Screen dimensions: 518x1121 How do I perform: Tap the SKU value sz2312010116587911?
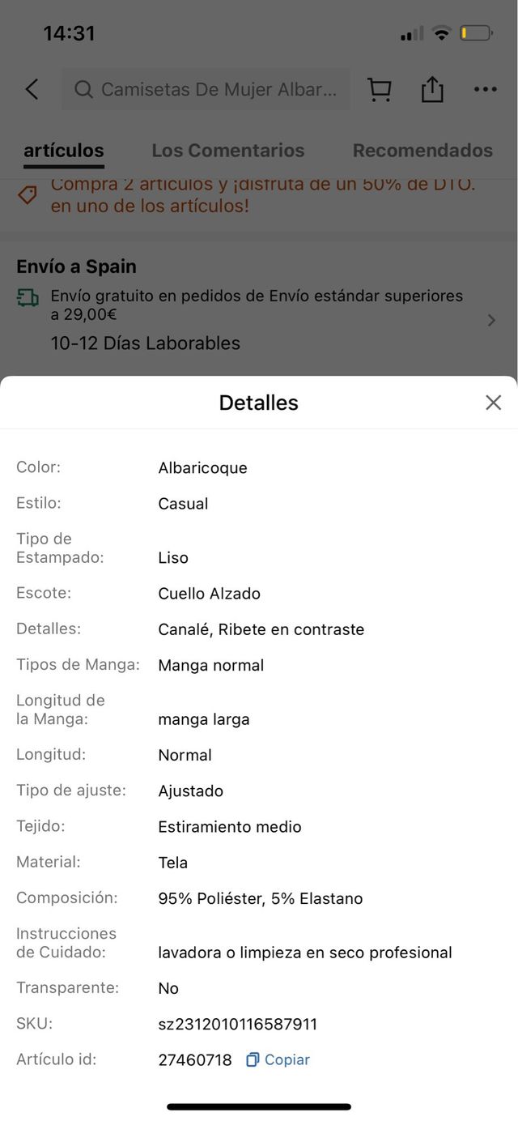pyautogui.click(x=238, y=1024)
